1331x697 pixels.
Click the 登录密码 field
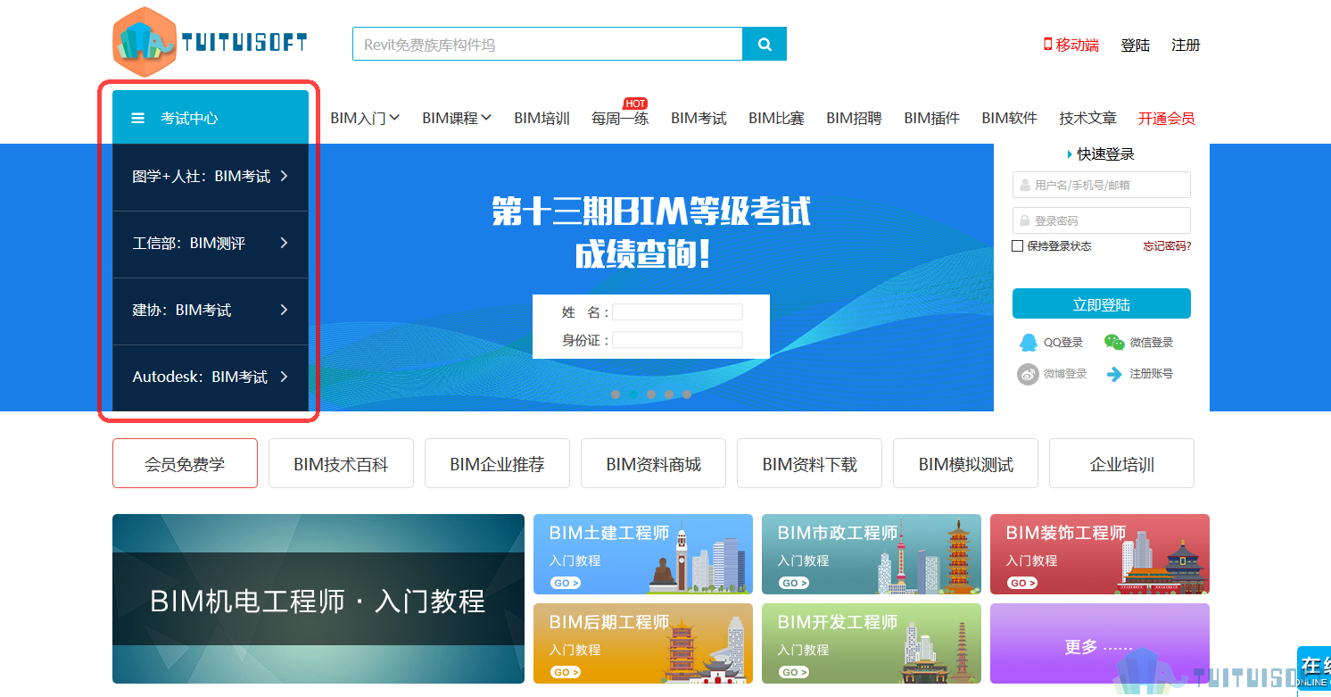1102,220
